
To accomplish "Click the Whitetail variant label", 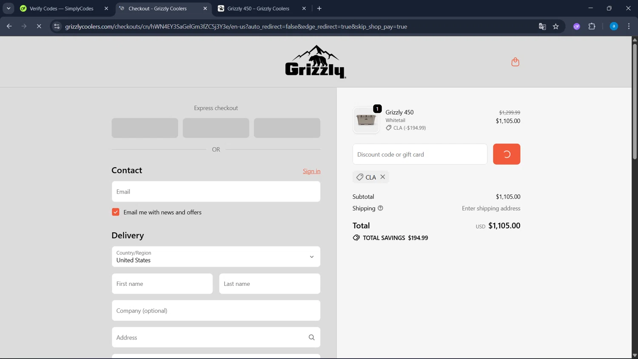I will 395,120.
